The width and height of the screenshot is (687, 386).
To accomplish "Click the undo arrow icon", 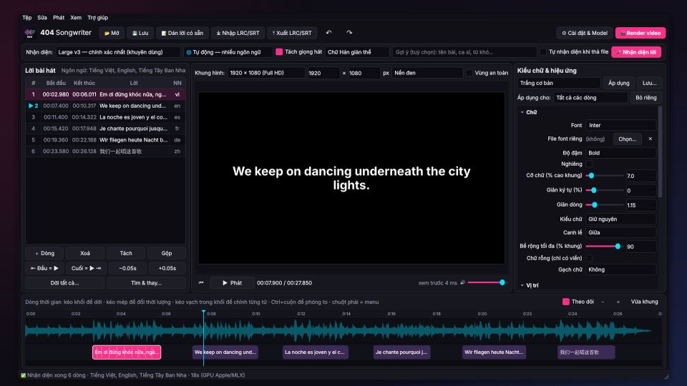I will click(328, 32).
